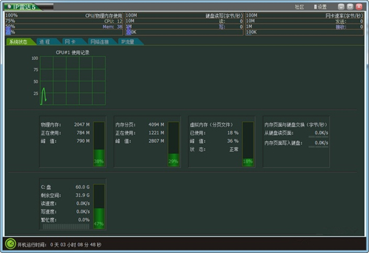Select the paging 正在使用 value 1221 M
The height and width of the screenshot is (253, 369).
coord(156,133)
